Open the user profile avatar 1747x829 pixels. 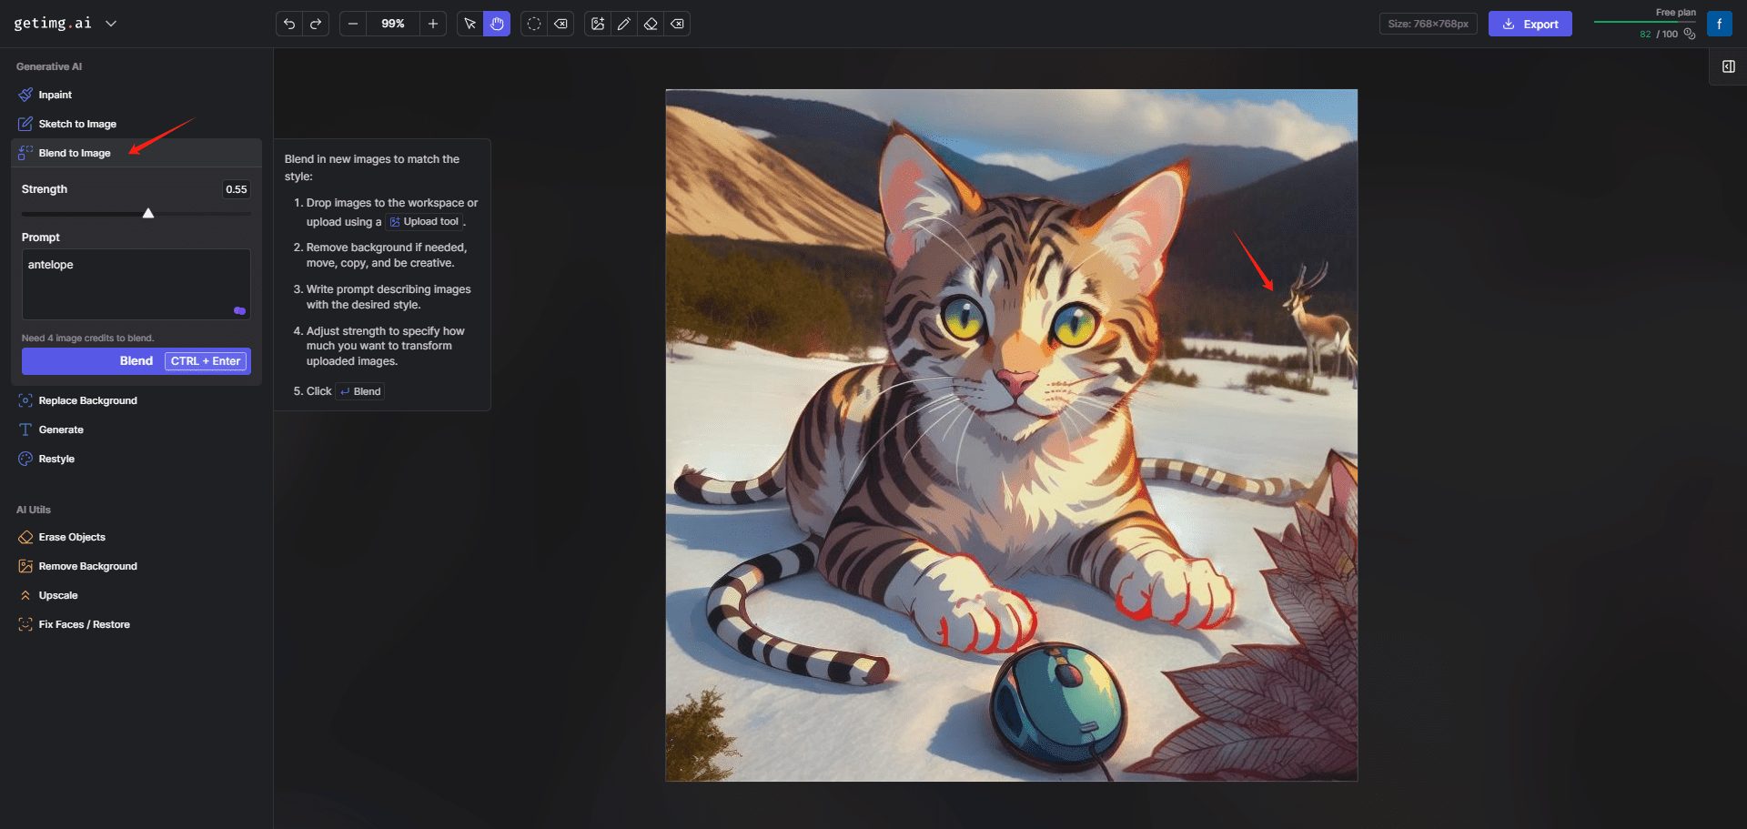coord(1719,24)
